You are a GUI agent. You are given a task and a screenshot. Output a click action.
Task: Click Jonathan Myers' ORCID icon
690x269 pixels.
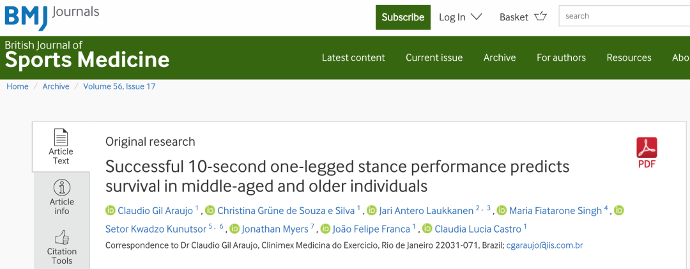(234, 228)
